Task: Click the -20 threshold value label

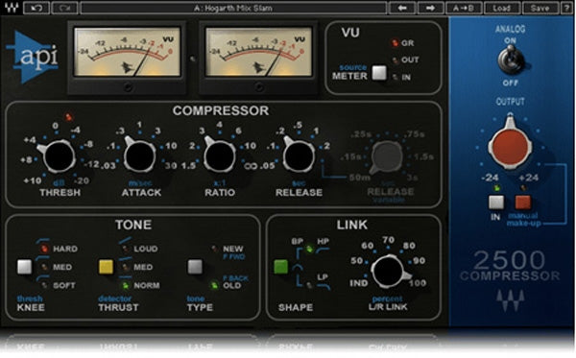Action: point(82,181)
